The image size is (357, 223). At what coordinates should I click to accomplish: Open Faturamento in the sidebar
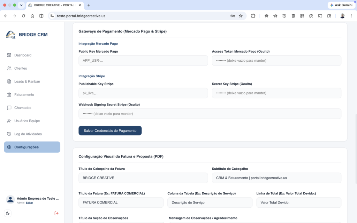click(x=32, y=94)
